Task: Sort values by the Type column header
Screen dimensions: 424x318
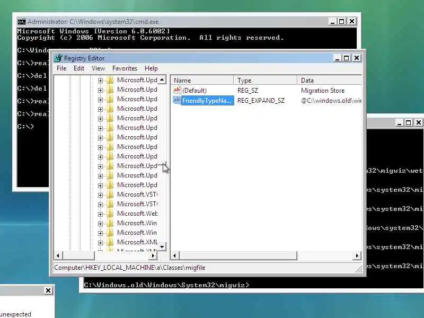Action: (266, 81)
